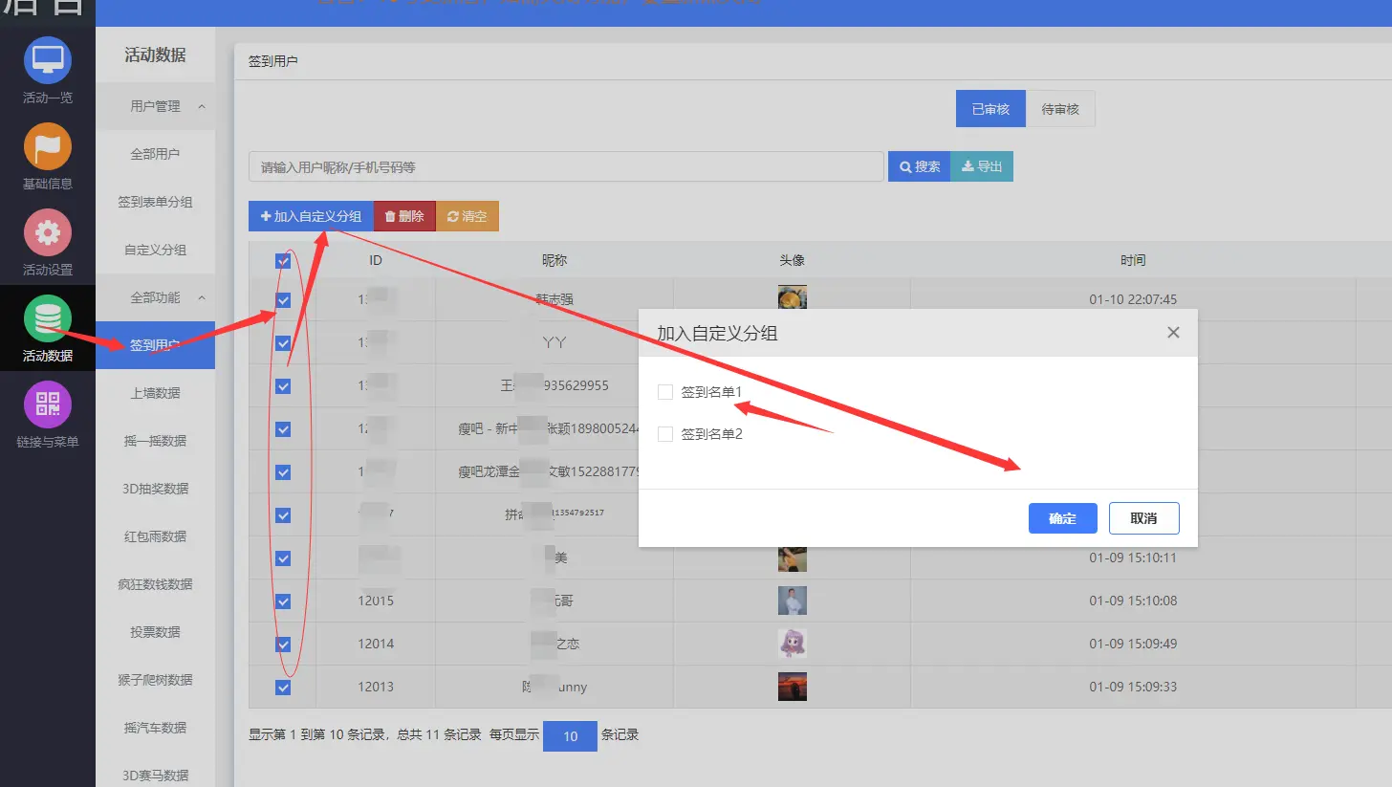
Task: Check the 签到名单2 checkbox
Action: click(x=665, y=434)
